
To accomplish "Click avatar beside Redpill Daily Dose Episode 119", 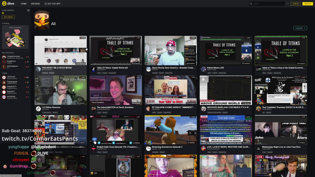I will coord(93,148).
